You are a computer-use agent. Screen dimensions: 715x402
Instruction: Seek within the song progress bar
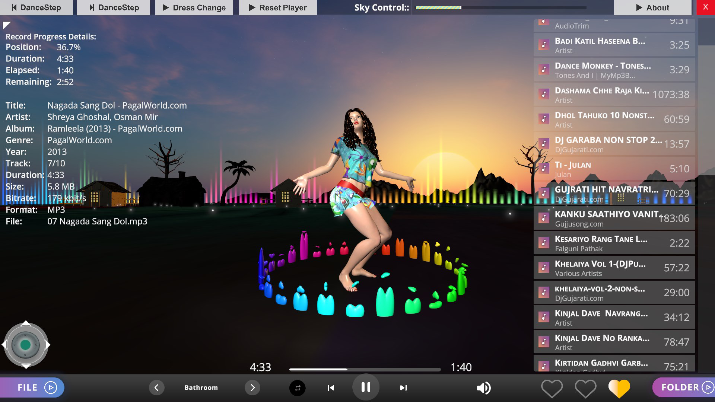tap(365, 369)
